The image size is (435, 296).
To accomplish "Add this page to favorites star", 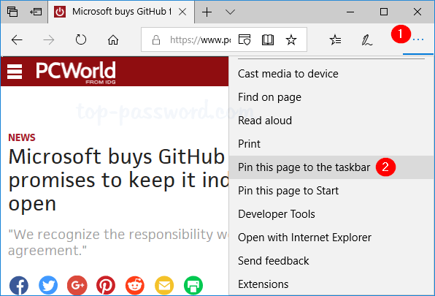I will pyautogui.click(x=291, y=39).
